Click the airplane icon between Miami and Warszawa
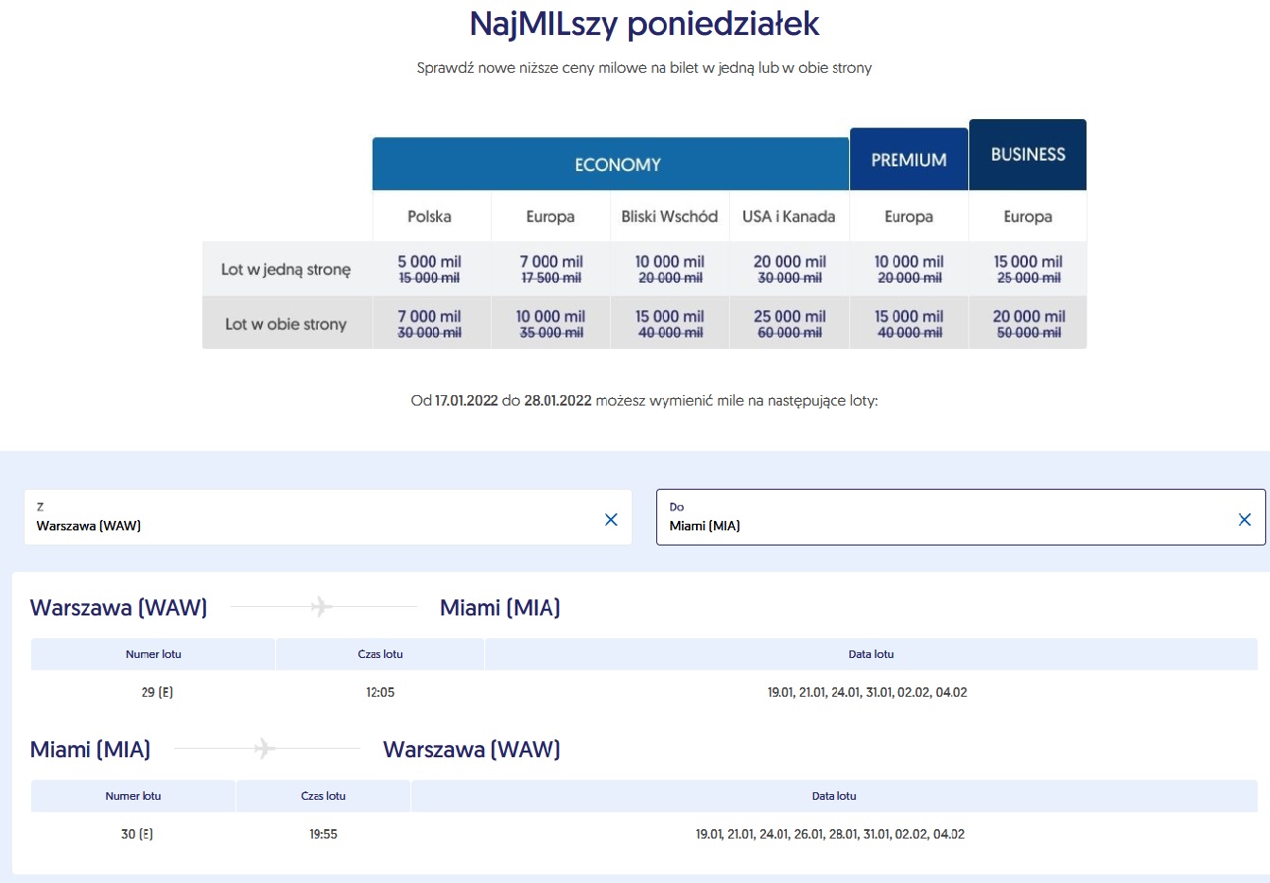 (265, 748)
